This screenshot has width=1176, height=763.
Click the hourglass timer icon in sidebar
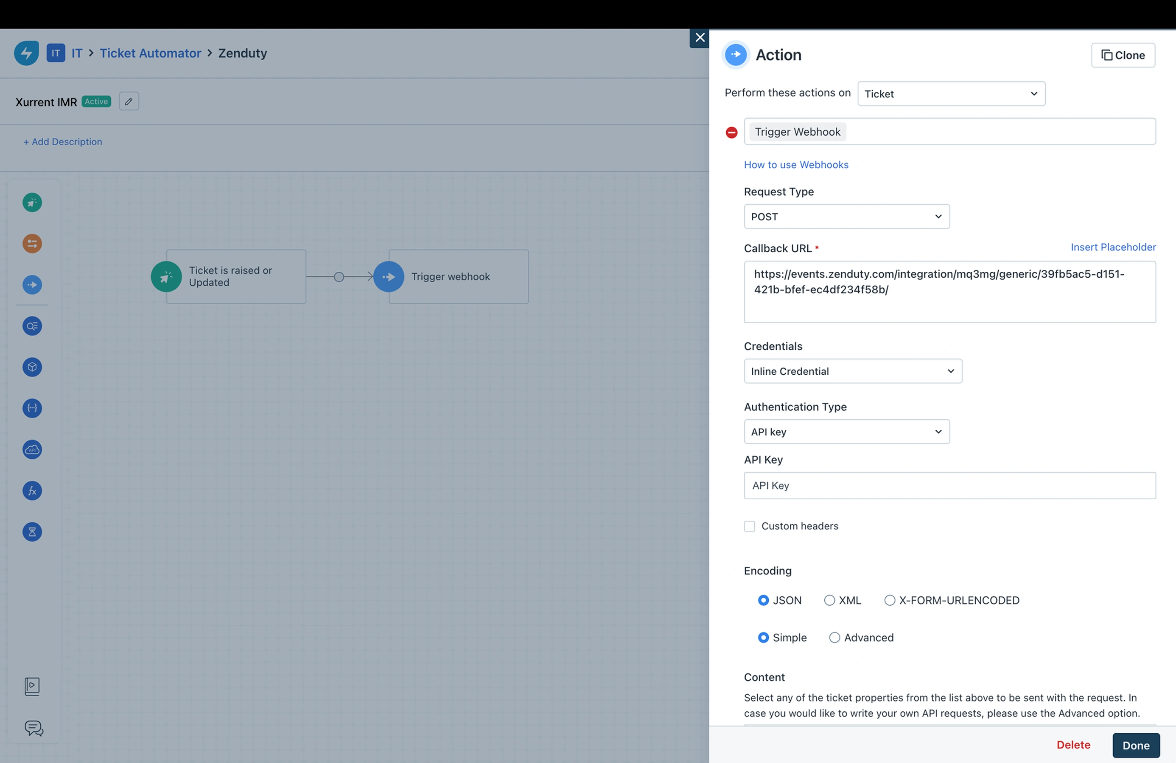point(32,532)
